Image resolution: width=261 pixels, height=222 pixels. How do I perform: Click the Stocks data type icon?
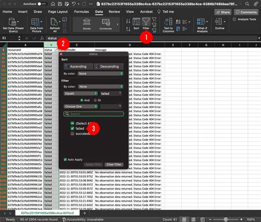pyautogui.click(x=86, y=22)
